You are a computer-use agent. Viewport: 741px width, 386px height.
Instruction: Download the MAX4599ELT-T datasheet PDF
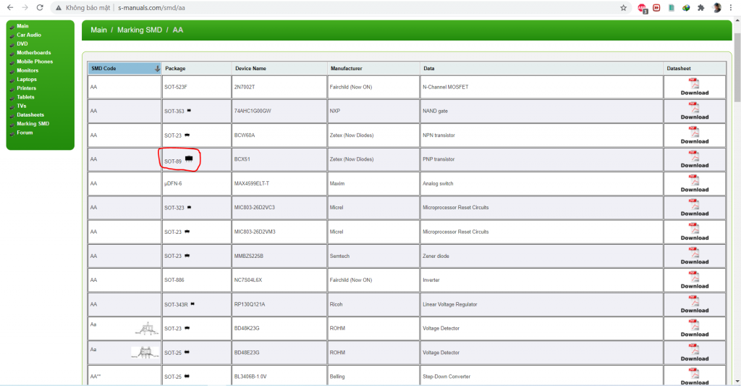pyautogui.click(x=694, y=183)
